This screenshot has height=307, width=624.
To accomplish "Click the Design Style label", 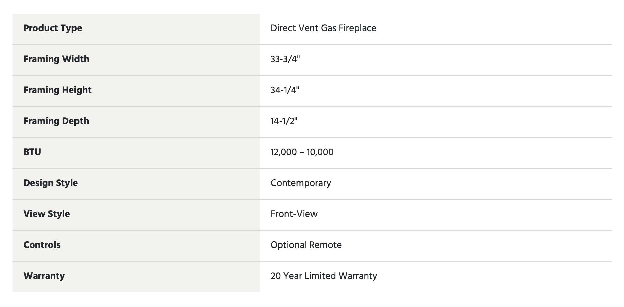I will click(x=51, y=183).
